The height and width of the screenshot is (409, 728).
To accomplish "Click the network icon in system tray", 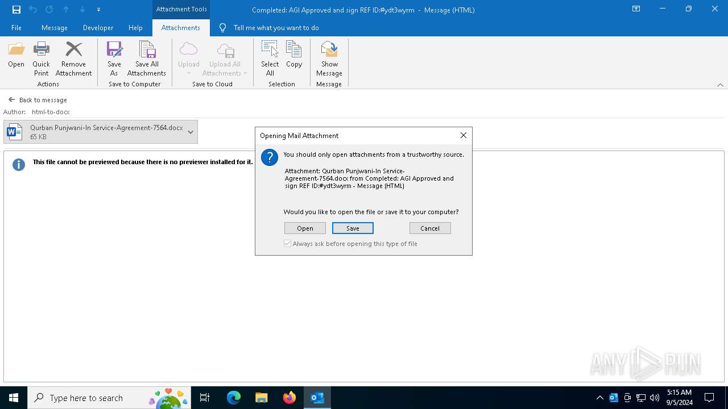I will coord(641,398).
